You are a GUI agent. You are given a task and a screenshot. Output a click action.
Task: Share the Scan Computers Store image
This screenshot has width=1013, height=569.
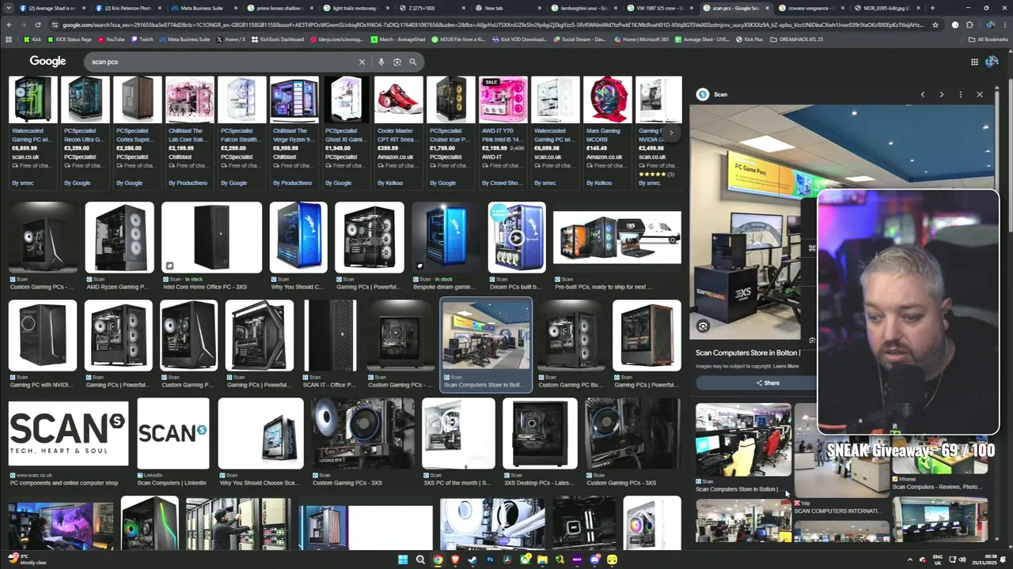click(x=768, y=382)
